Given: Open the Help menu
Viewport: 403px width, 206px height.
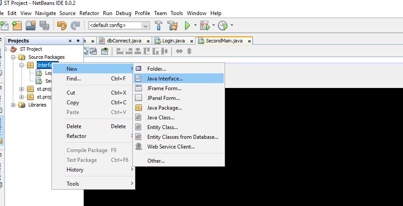Looking at the screenshot, I should click(x=216, y=13).
